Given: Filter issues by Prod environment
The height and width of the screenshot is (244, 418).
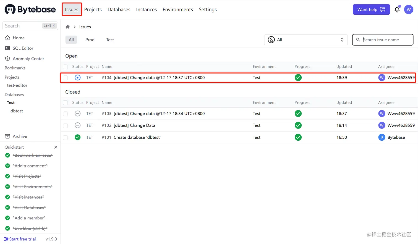Looking at the screenshot, I should coord(90,40).
